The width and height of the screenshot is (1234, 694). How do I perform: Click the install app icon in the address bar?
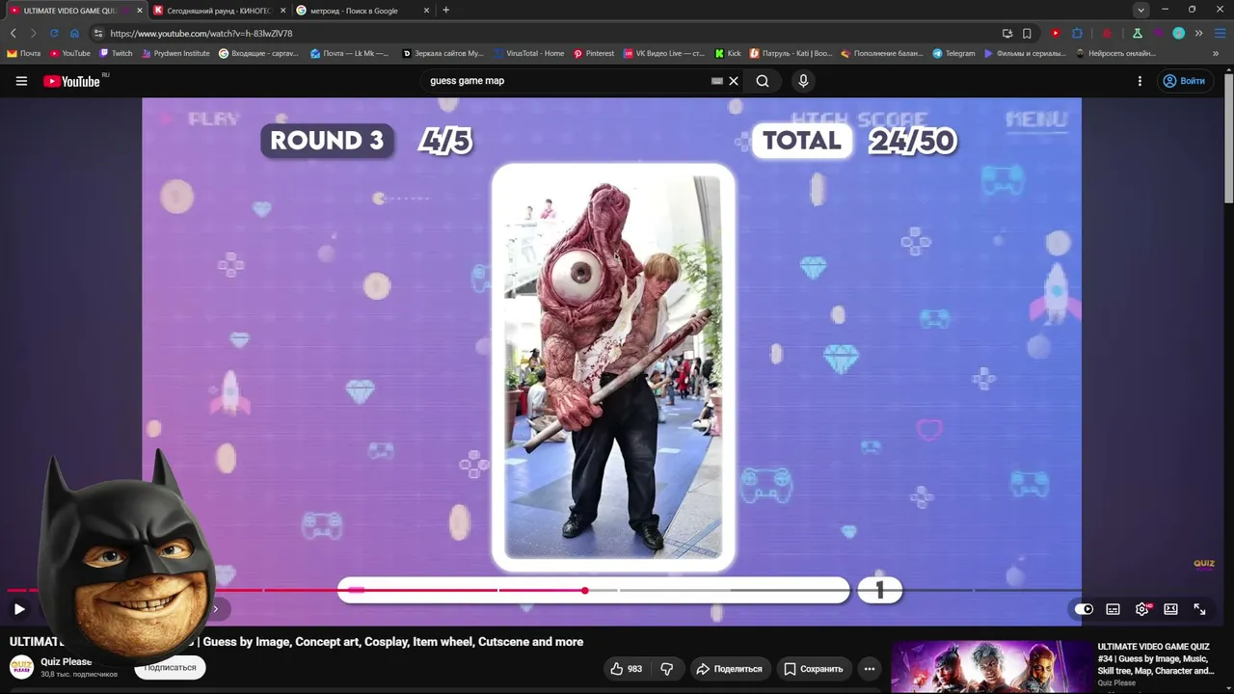[x=1007, y=33]
